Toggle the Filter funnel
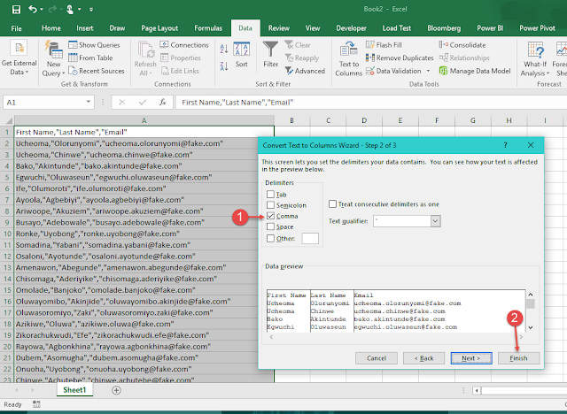 270,54
